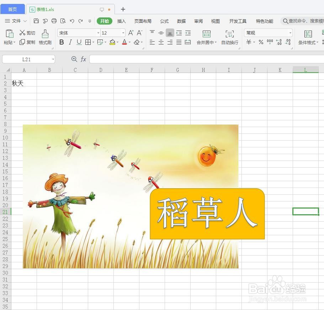Toggle Bottom vertical alignment (highlighted)
The height and width of the screenshot is (310, 324).
point(170,33)
